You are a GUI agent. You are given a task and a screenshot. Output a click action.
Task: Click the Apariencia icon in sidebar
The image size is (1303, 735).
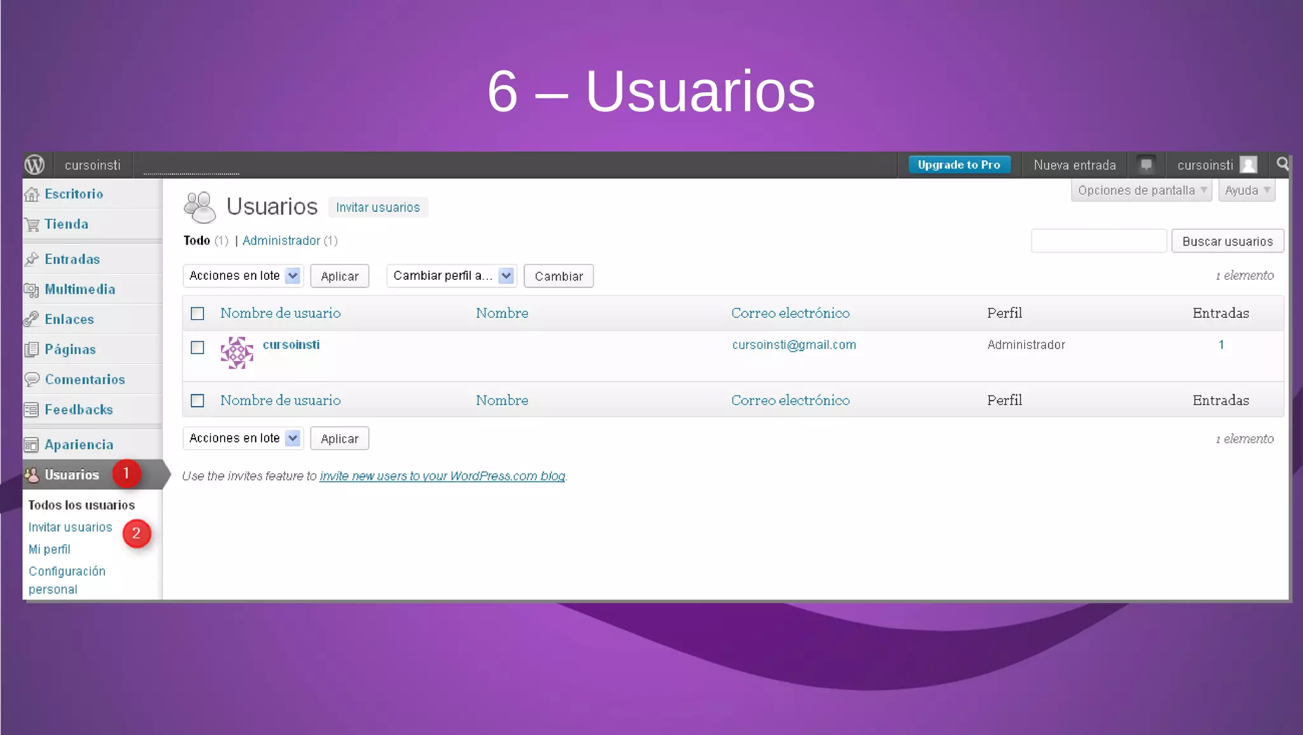(32, 445)
